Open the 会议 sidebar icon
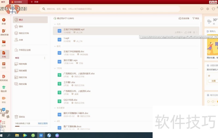The height and width of the screenshot is (138, 218). pyautogui.click(x=4, y=98)
